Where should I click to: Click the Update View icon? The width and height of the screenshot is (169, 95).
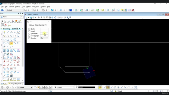click(x=39, y=17)
